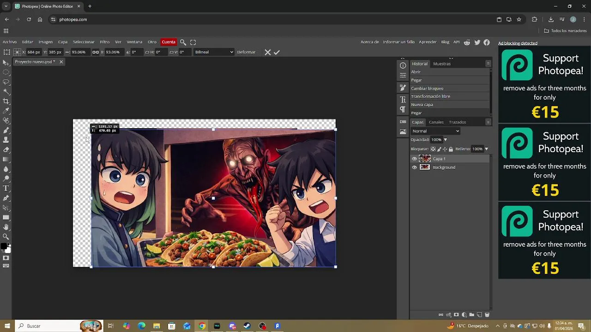Viewport: 591px width, 332px height.
Task: Select the Hand tool
Action: tap(6, 227)
